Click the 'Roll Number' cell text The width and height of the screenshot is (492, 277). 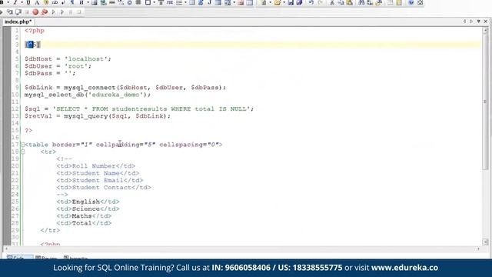94,166
